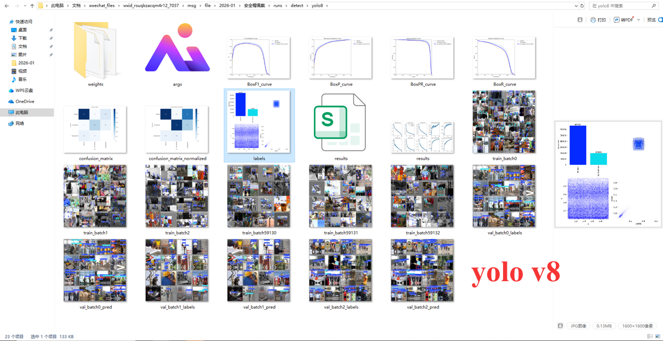Go up one folder level
Image resolution: width=663 pixels, height=341 pixels.
[x=32, y=5]
